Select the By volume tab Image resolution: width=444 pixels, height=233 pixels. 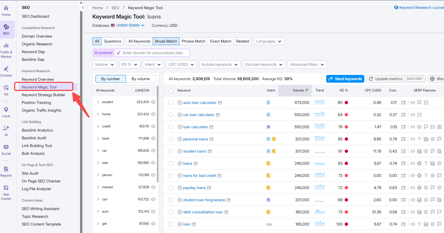tap(141, 79)
